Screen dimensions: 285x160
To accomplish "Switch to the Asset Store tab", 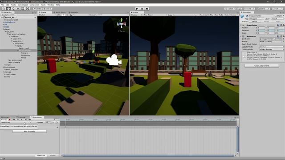I will pos(60,12).
